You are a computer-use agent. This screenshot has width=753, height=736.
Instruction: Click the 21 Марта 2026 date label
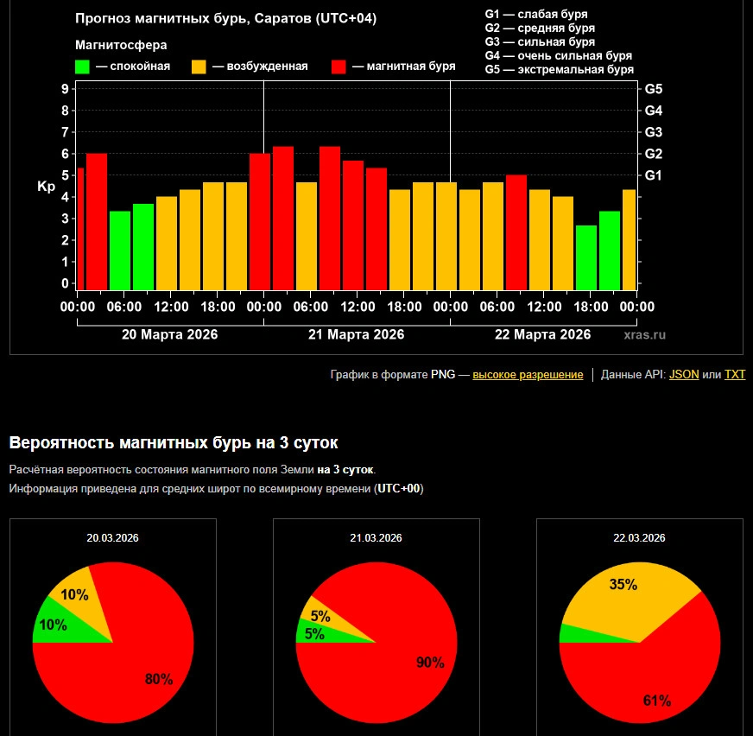coord(356,334)
